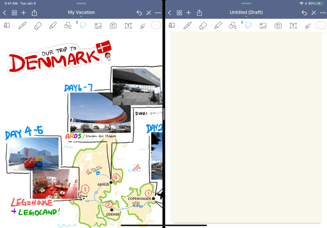Select the Highlighter tool in My Vacation toolbar
The width and height of the screenshot is (327, 228).
tap(53, 25)
